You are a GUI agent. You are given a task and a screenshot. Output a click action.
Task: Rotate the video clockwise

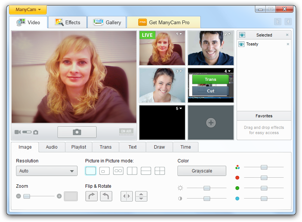(x=92, y=196)
